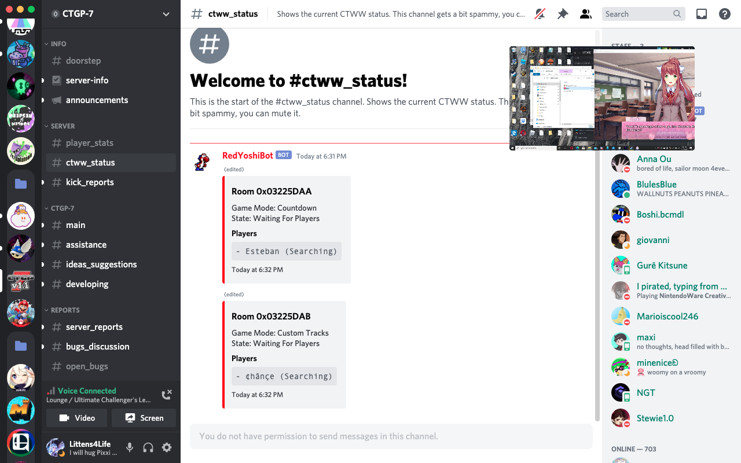Open the screen share preview thumbnail
Image resolution: width=741 pixels, height=463 pixels.
click(602, 98)
